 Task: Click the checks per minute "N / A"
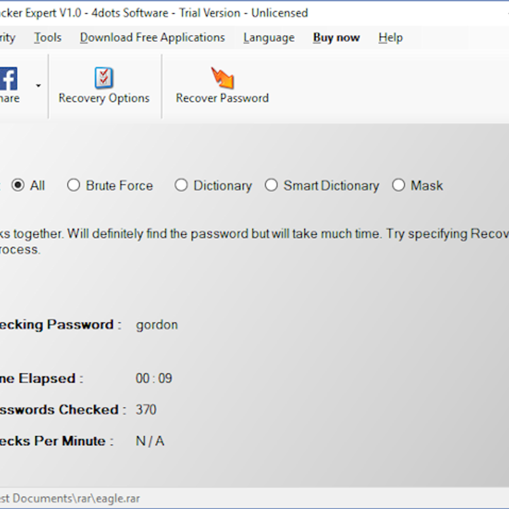coord(150,441)
